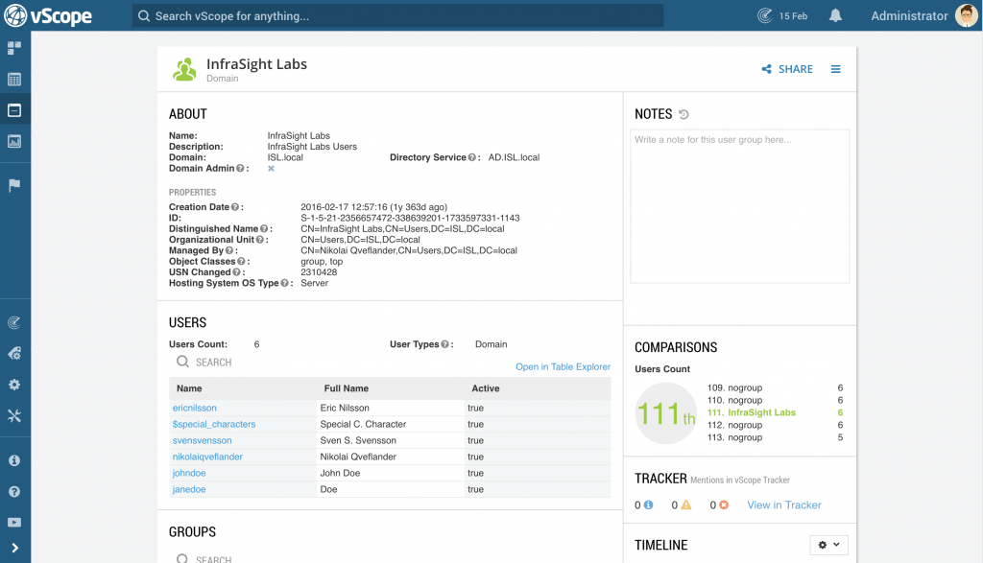Viewport: 983px width, 563px height.
Task: Open the notifications bell
Action: tap(836, 15)
